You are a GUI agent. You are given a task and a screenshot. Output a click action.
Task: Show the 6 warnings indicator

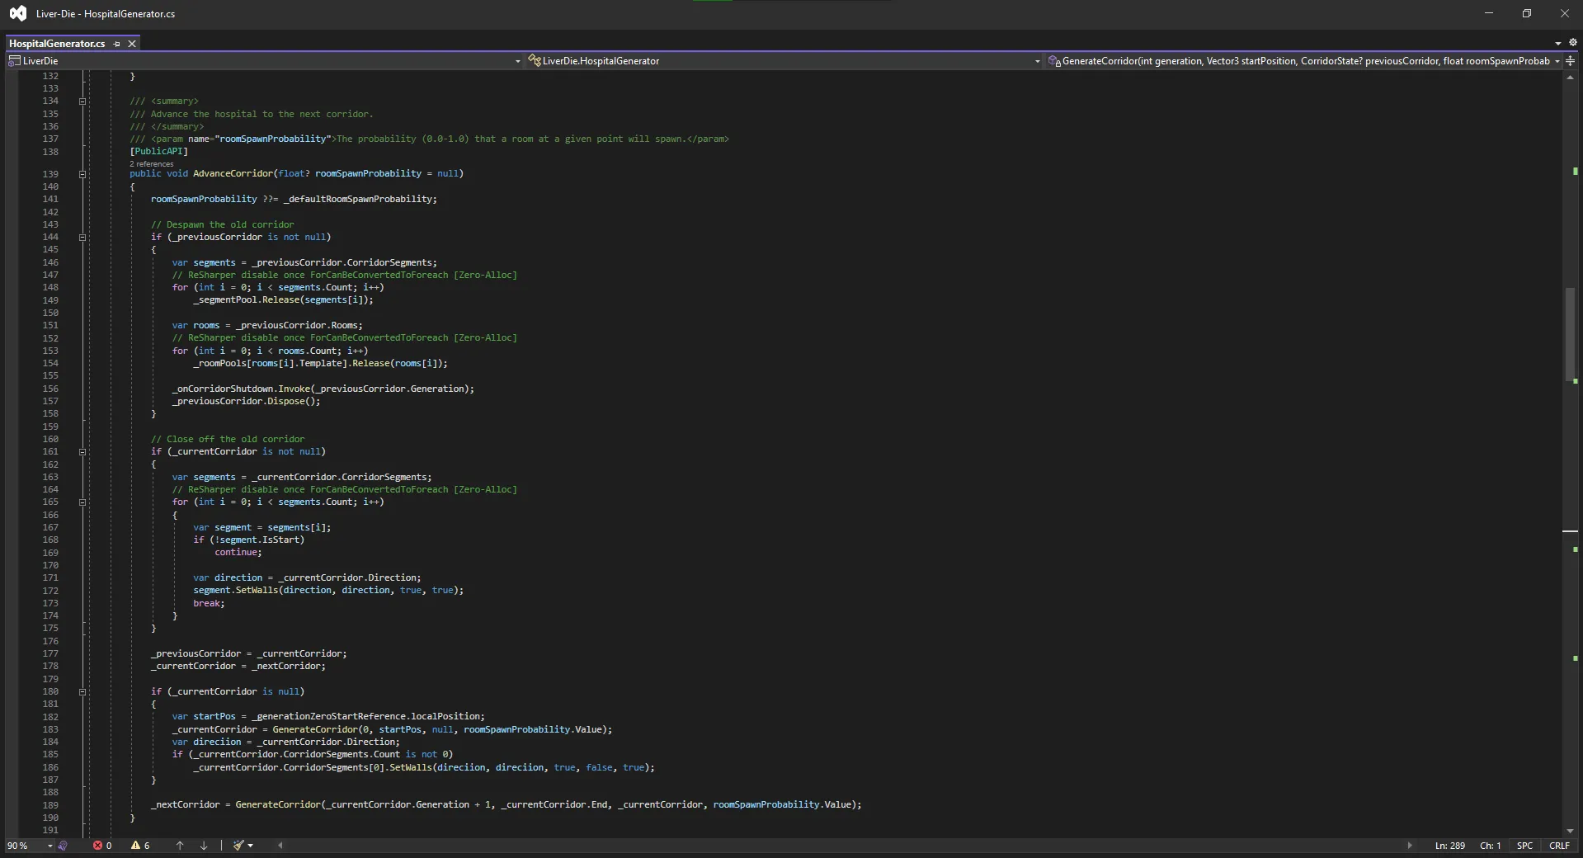(x=140, y=846)
